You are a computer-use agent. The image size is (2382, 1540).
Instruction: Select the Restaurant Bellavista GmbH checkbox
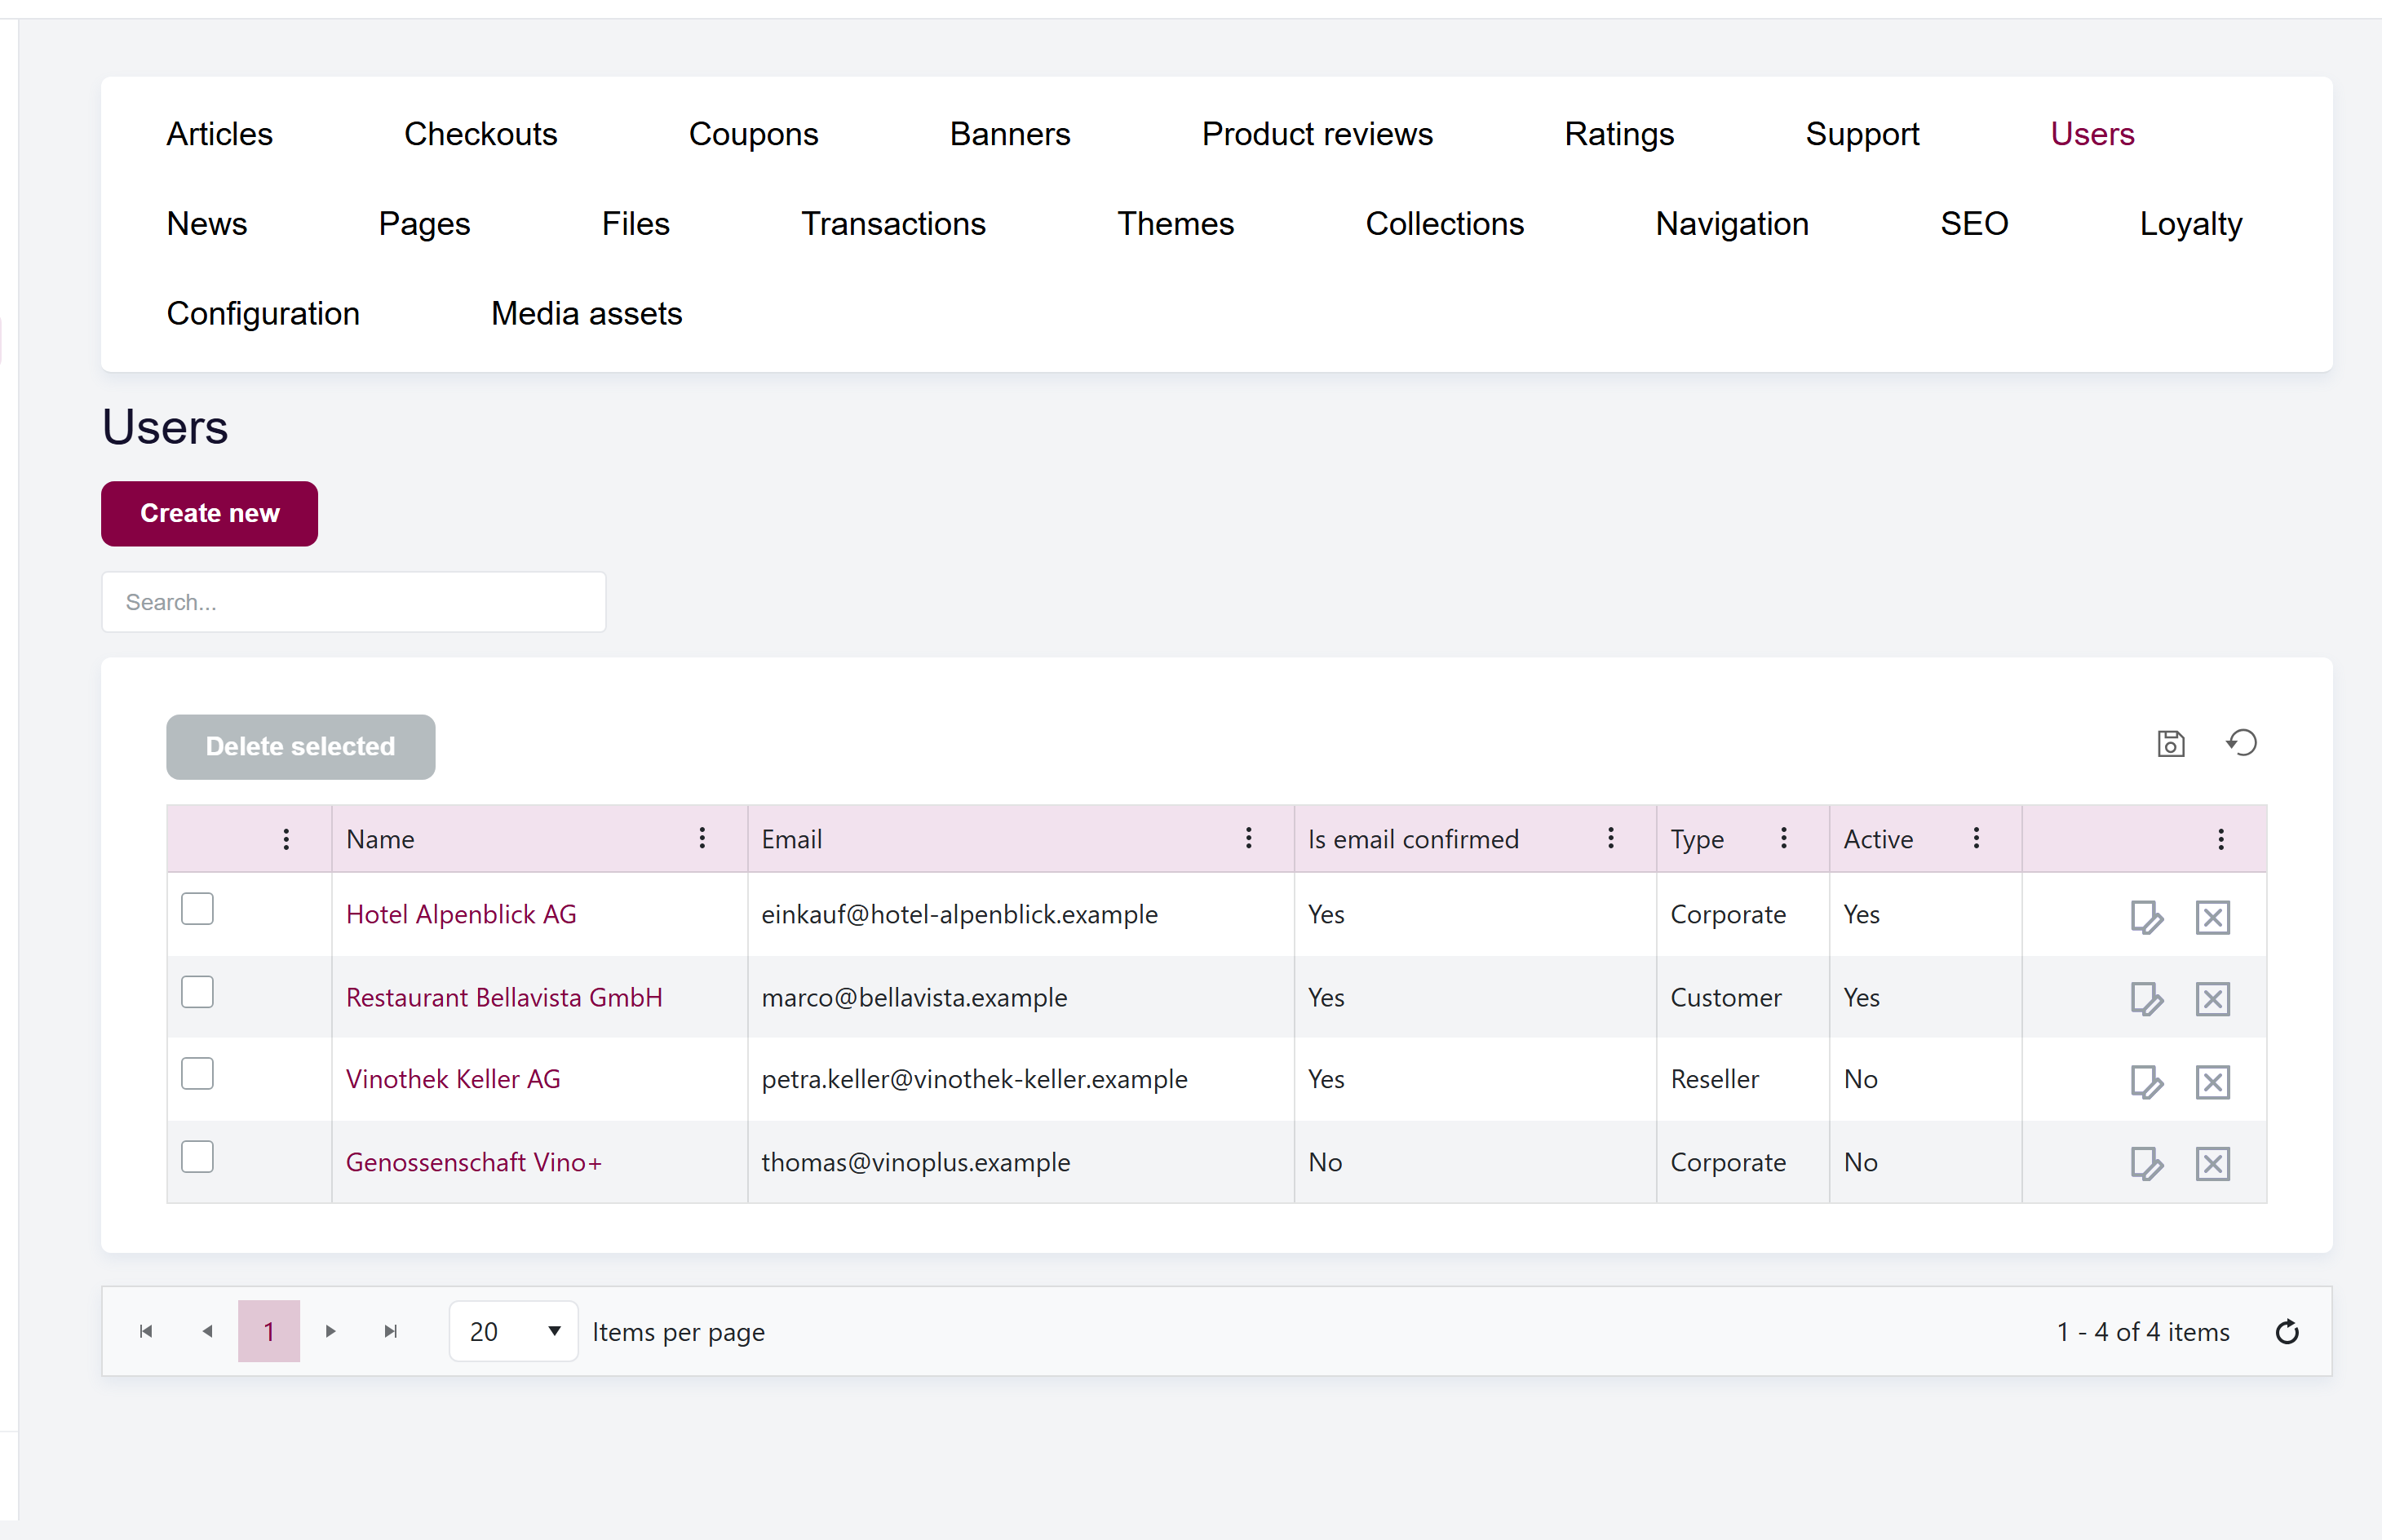197,992
